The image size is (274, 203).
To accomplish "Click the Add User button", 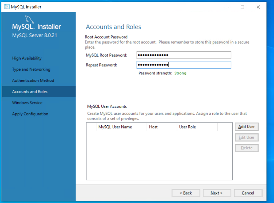I will tap(247, 127).
